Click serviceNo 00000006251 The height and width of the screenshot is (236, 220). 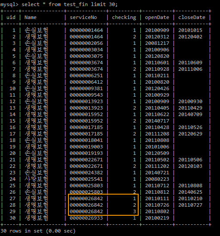(x=87, y=76)
